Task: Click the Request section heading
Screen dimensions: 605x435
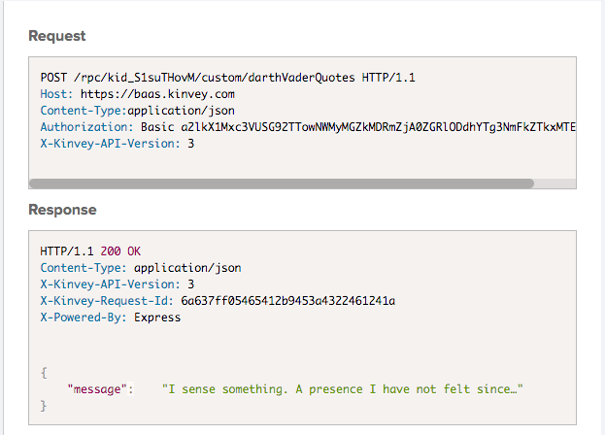Action: coord(57,36)
